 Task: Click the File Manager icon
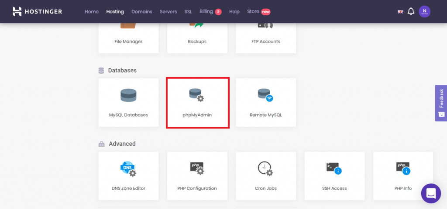point(128,26)
